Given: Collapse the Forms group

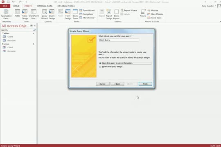Looking at the screenshot, I should (34, 44).
